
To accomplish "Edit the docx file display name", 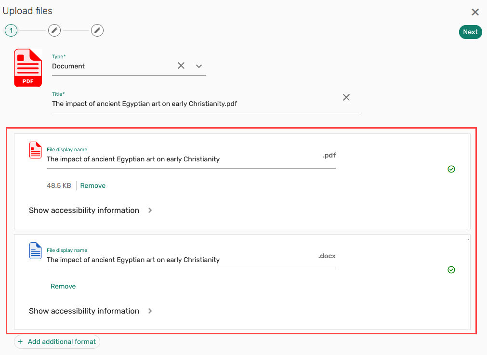I will point(145,260).
